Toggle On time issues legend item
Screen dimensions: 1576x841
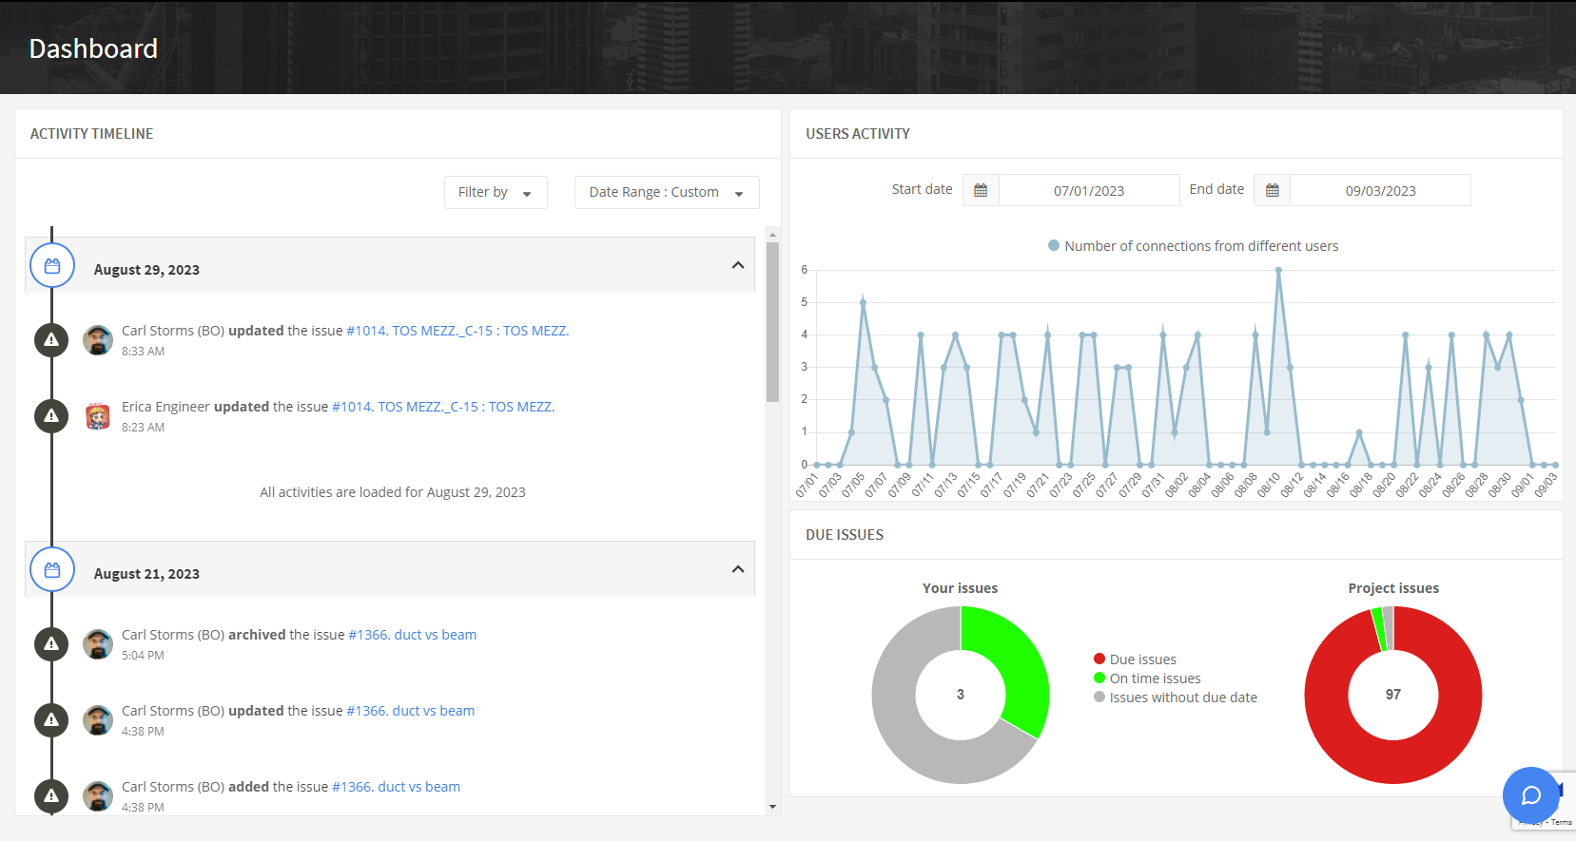pyautogui.click(x=1146, y=679)
